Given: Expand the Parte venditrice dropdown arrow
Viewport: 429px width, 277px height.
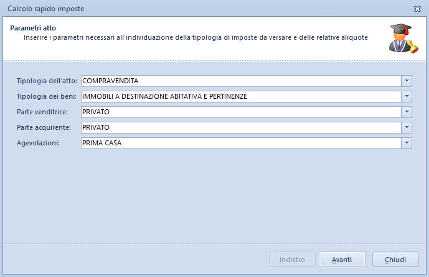Looking at the screenshot, I should click(407, 112).
